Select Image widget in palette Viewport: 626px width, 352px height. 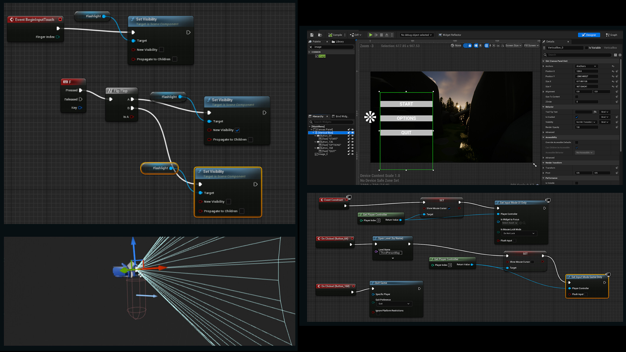point(320,56)
